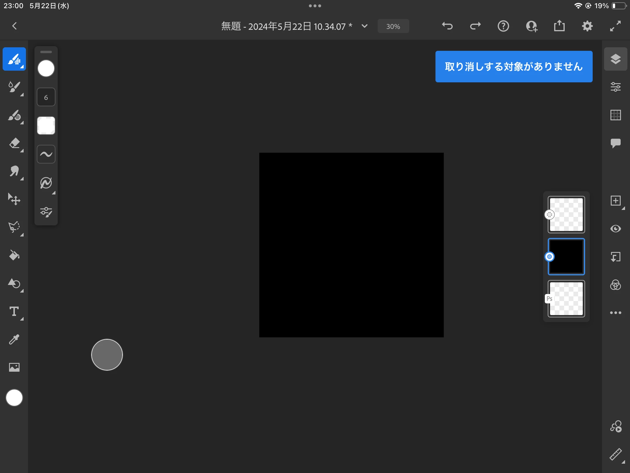Expand the document title dropdown chevron

click(x=365, y=26)
